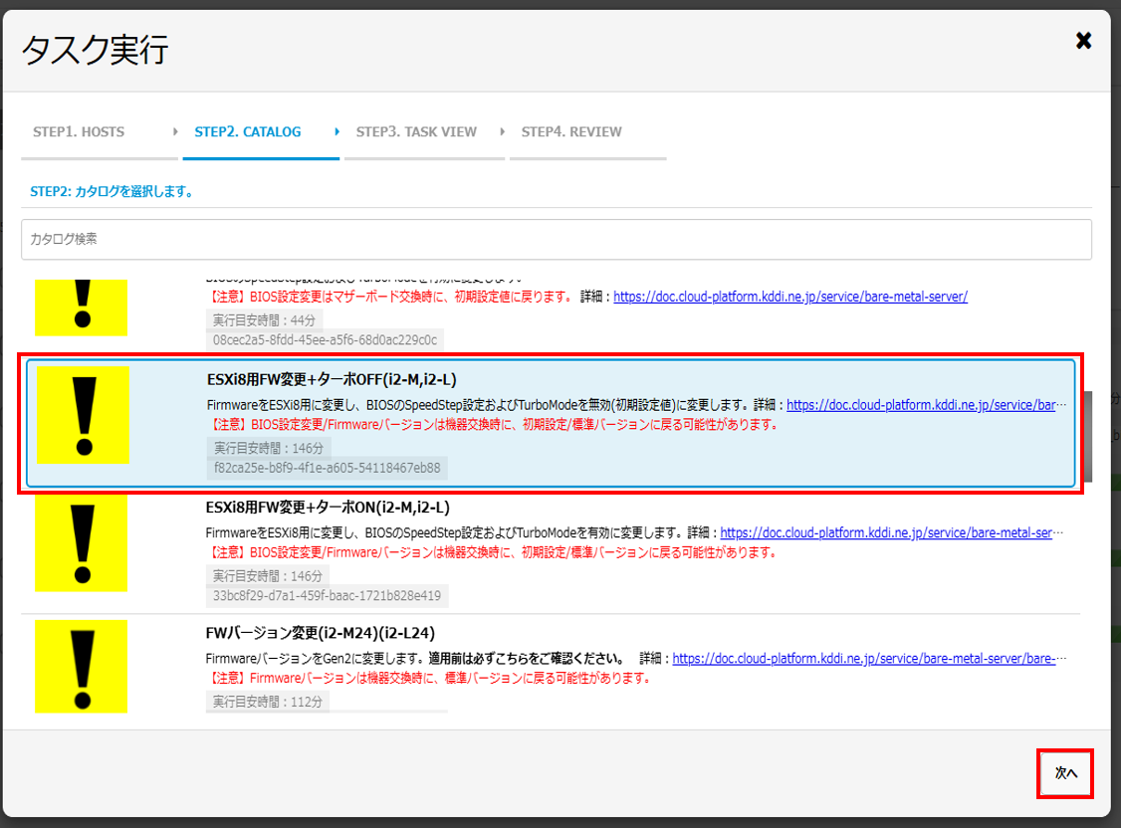Switch to the STEP1. HOSTS tab
The image size is (1121, 828).
pyautogui.click(x=79, y=132)
